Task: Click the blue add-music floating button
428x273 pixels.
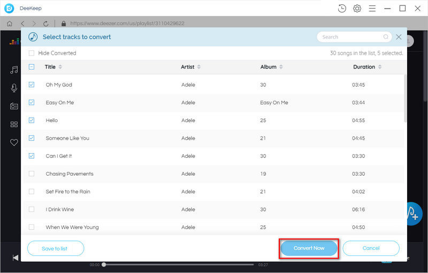Action: (414, 214)
